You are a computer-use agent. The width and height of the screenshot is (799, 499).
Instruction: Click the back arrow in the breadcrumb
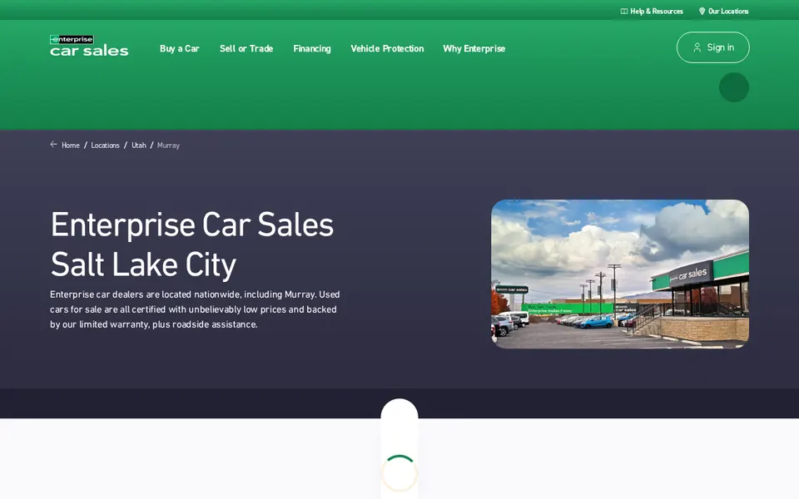tap(53, 145)
